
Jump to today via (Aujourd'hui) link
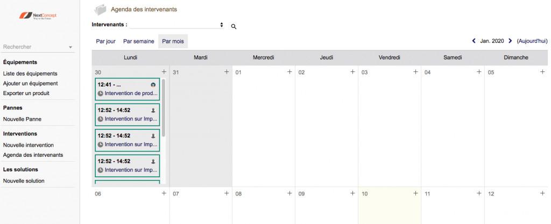[x=532, y=41]
